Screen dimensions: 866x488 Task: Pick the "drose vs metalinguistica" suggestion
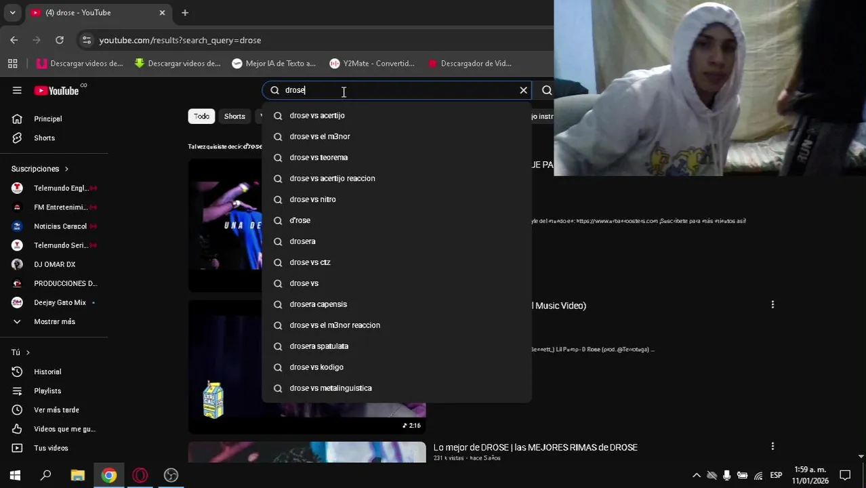[x=396, y=388]
